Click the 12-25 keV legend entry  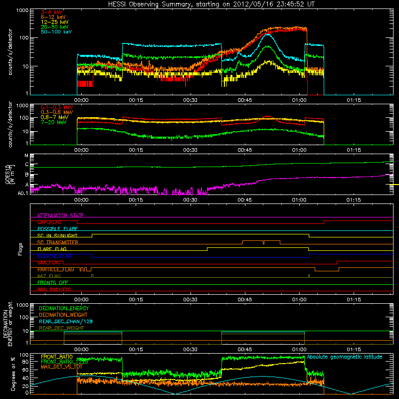[x=55, y=22]
